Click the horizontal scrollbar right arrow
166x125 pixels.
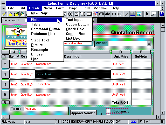158,117
